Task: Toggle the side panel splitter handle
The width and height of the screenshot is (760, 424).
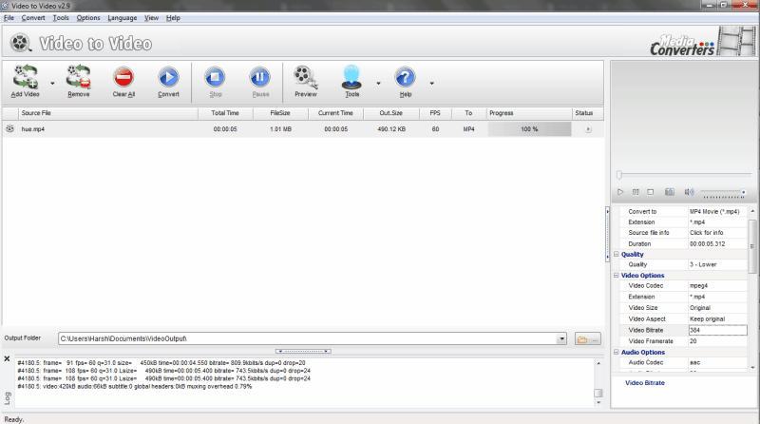Action: coord(607,234)
